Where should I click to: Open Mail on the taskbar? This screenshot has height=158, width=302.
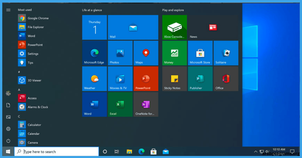166,152
